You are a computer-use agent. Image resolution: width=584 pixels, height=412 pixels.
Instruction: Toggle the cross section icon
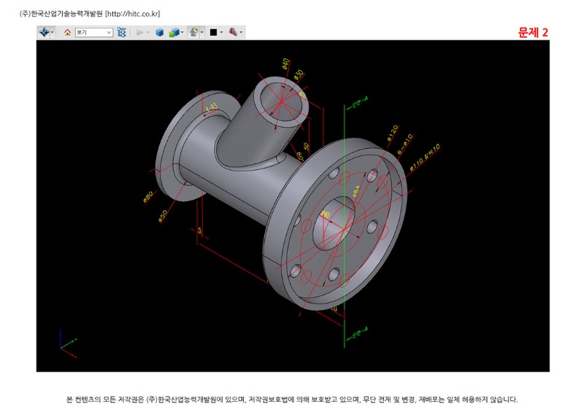[233, 32]
